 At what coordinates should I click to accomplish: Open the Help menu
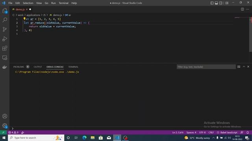74,3
